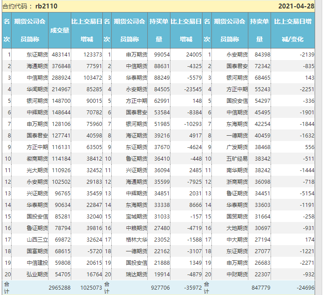324x295 pixels.
Task: Click long change 24005
Action: click(x=194, y=55)
